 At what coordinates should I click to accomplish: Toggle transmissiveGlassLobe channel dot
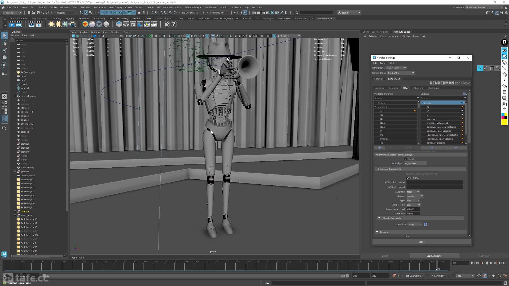click(462, 123)
